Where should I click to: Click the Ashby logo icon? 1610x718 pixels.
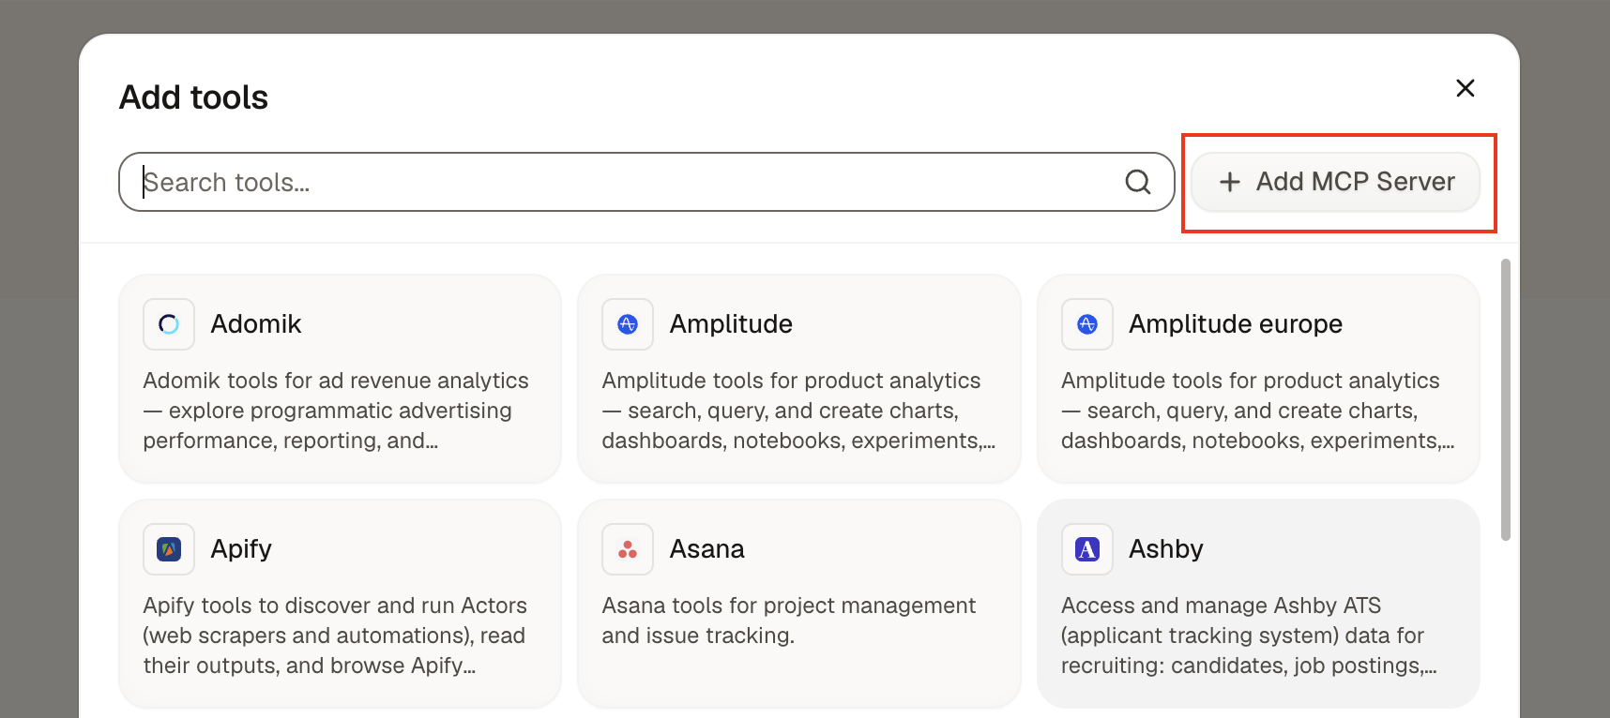click(x=1087, y=549)
